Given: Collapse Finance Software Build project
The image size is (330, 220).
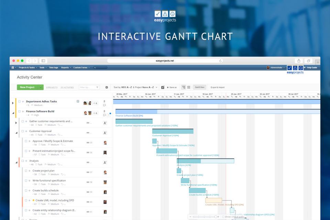Looking at the screenshot, I should coord(13,113).
